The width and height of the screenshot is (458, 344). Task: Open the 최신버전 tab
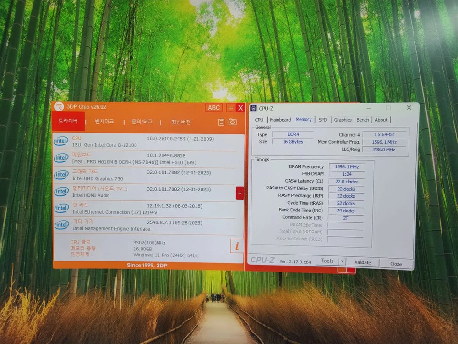(181, 122)
